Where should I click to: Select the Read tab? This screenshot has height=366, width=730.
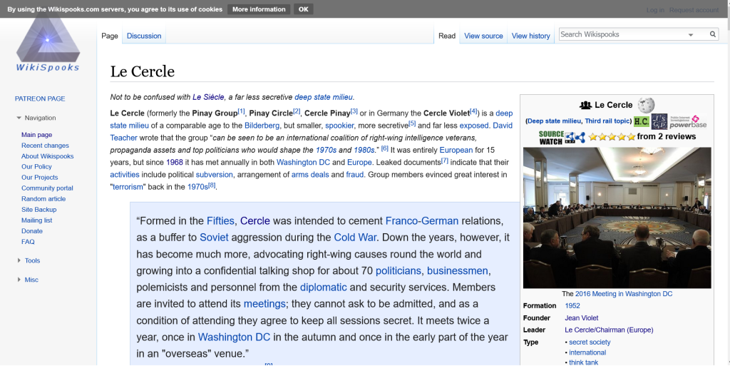446,36
